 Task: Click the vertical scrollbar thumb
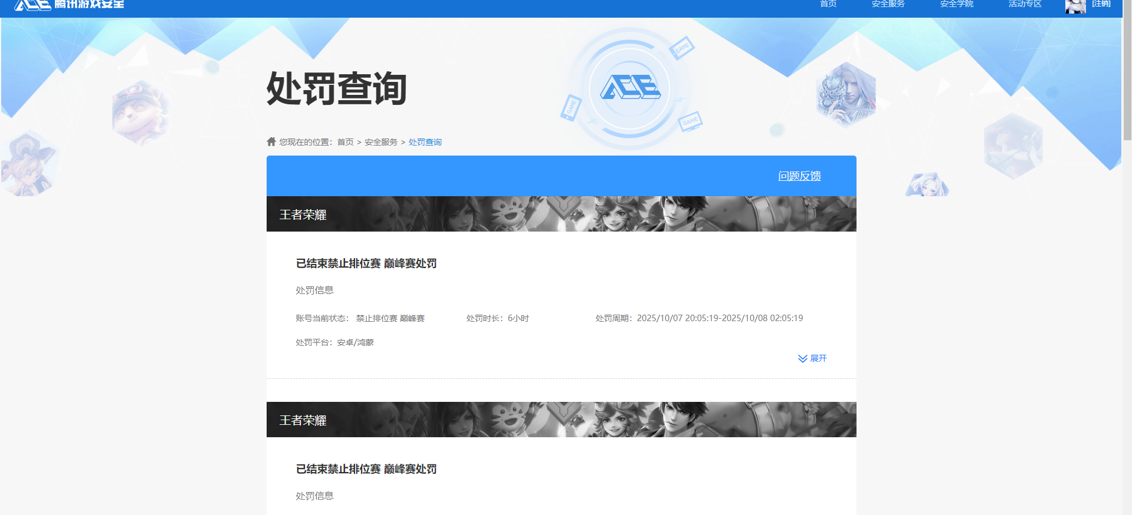tap(1127, 70)
